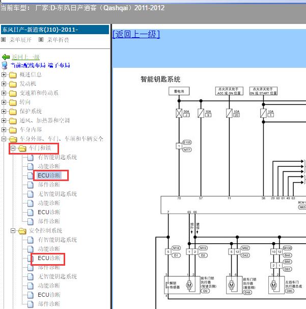This screenshot has height=309, width=306.
Task: Collapse the 安全控制系统 subfolder
Action: [13, 230]
